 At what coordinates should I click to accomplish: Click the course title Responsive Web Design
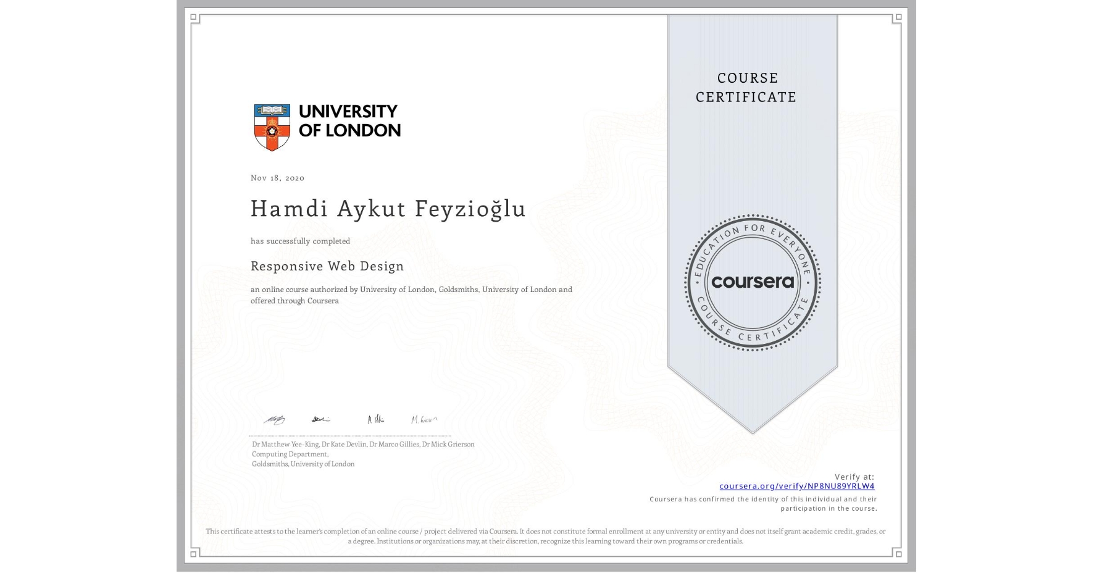click(327, 266)
